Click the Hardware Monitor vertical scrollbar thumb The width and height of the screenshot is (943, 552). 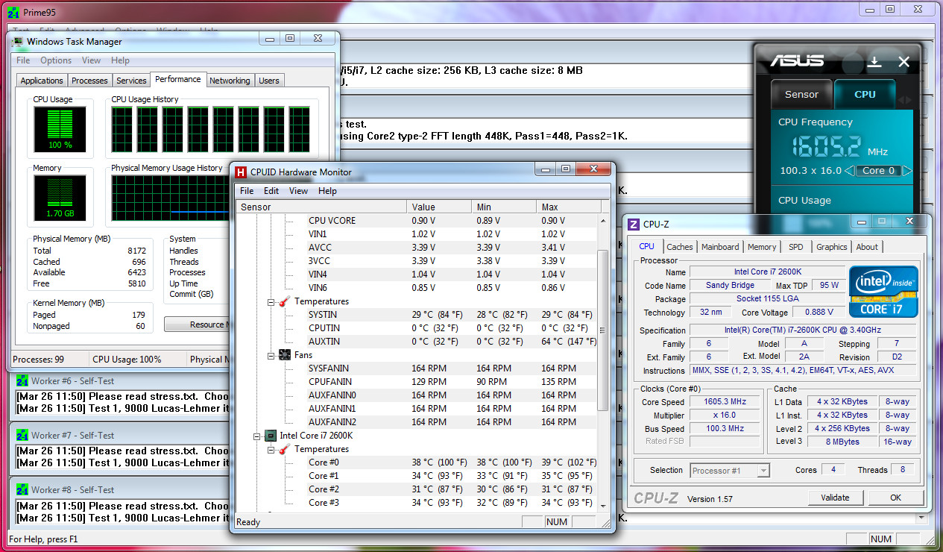coord(603,330)
